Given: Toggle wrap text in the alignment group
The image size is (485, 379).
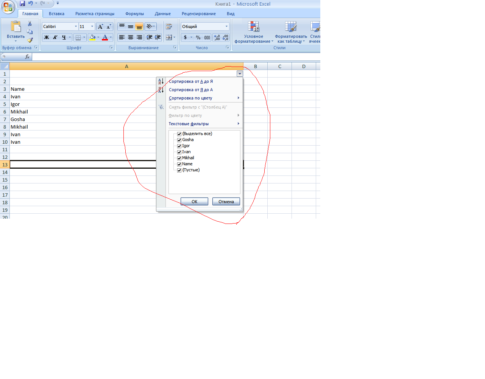Looking at the screenshot, I should (x=169, y=26).
